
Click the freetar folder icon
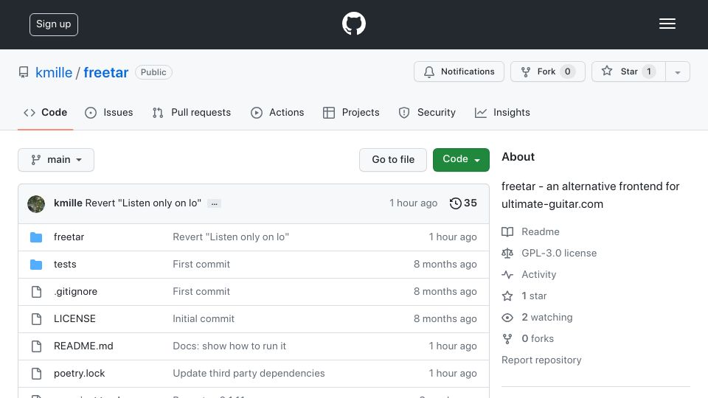pyautogui.click(x=36, y=237)
